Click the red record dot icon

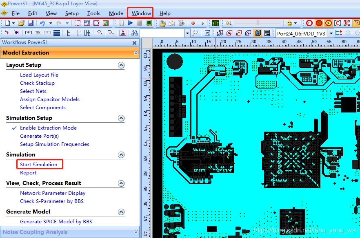[193, 23]
